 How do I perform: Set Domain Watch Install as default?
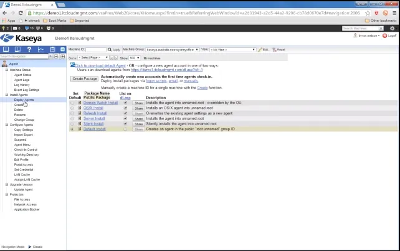pos(72,103)
